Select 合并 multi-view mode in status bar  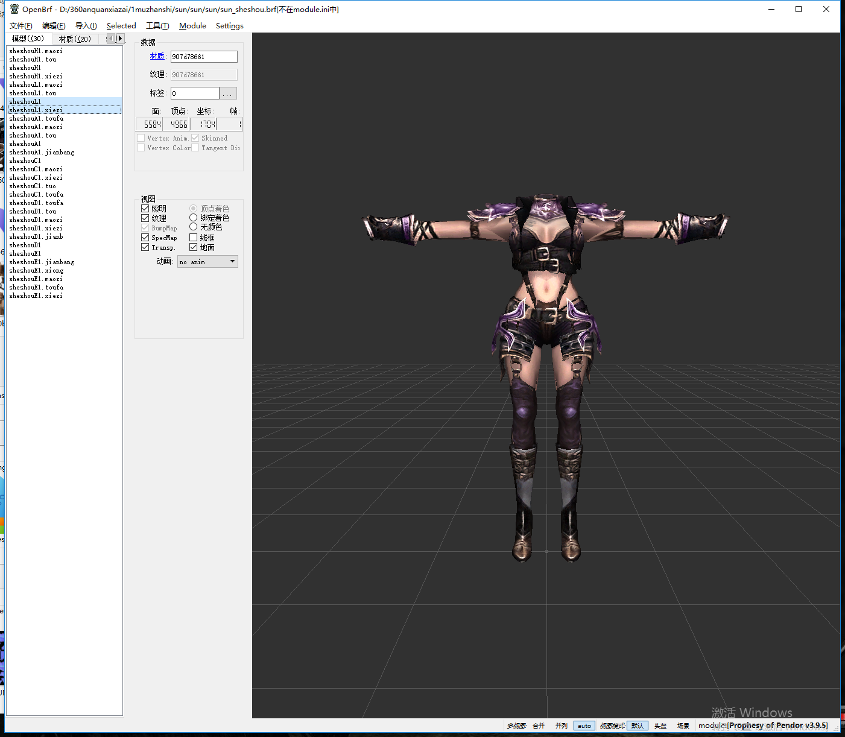[x=539, y=726]
